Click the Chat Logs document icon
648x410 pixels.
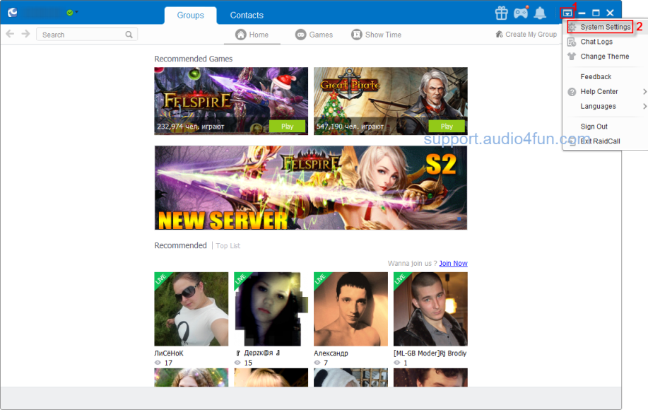pyautogui.click(x=572, y=42)
